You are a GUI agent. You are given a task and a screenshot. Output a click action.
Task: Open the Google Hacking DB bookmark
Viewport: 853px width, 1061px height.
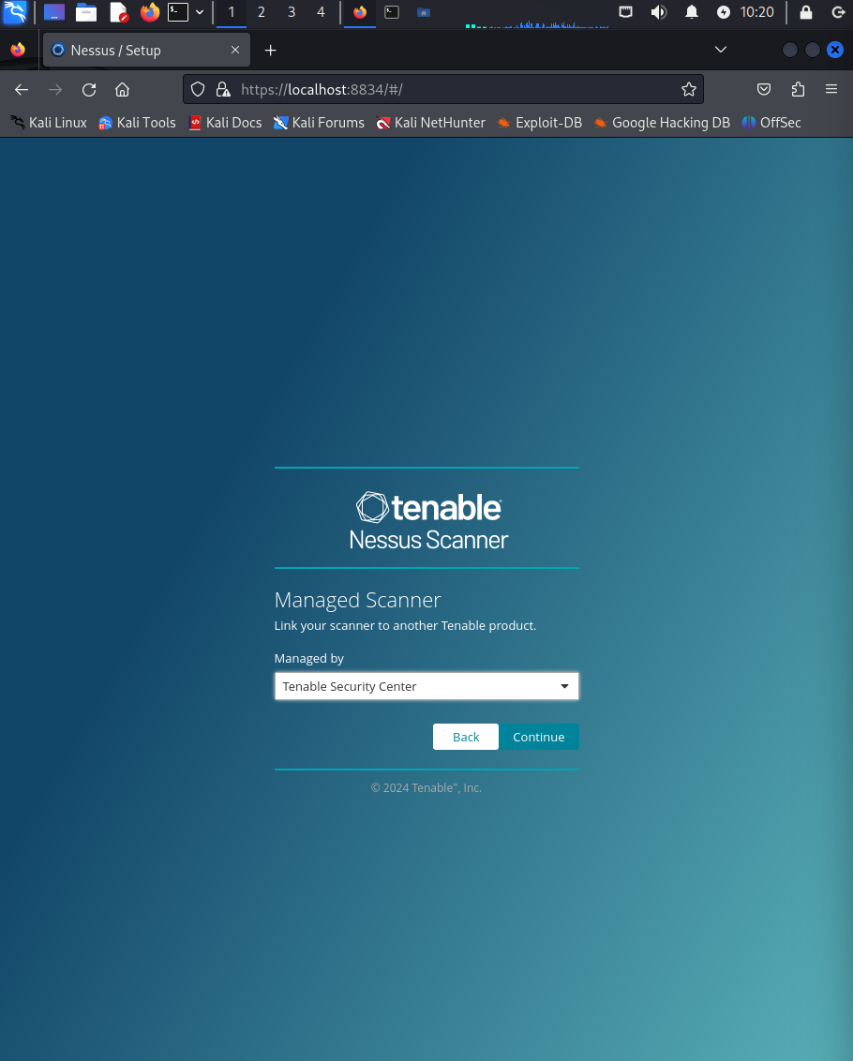[662, 123]
